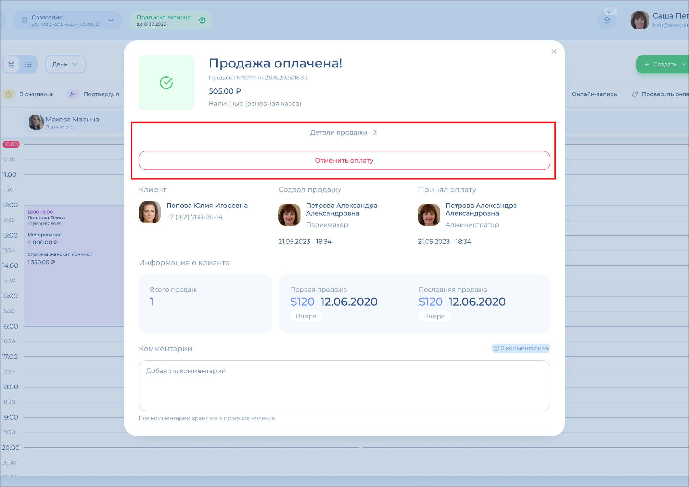Switch to calendar view icon
The width and height of the screenshot is (689, 487).
coord(11,64)
